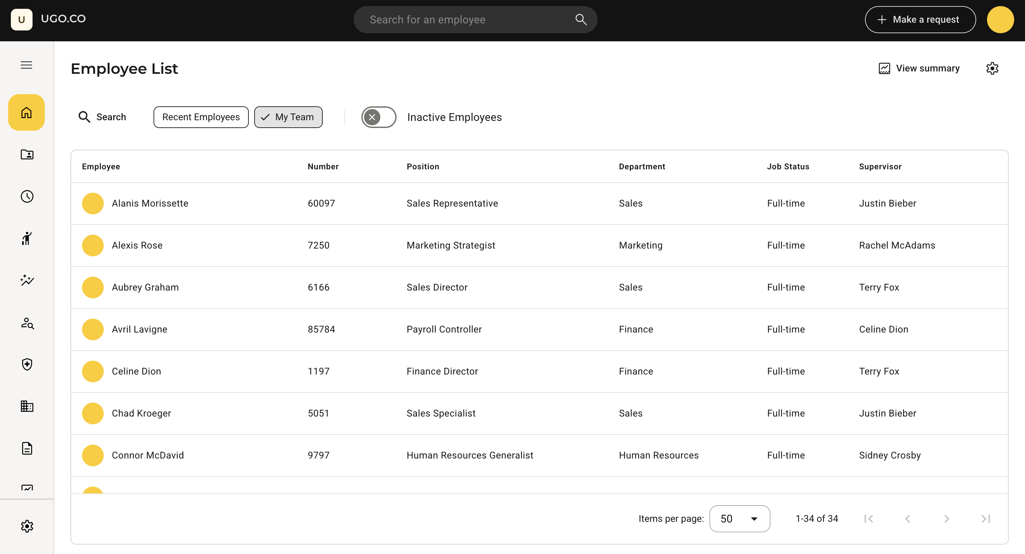Open the items per page dropdown
This screenshot has height=554, width=1025.
(739, 519)
